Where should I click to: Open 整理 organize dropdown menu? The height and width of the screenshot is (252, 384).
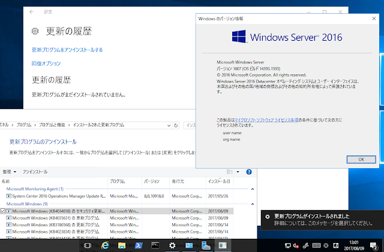pos(10,172)
